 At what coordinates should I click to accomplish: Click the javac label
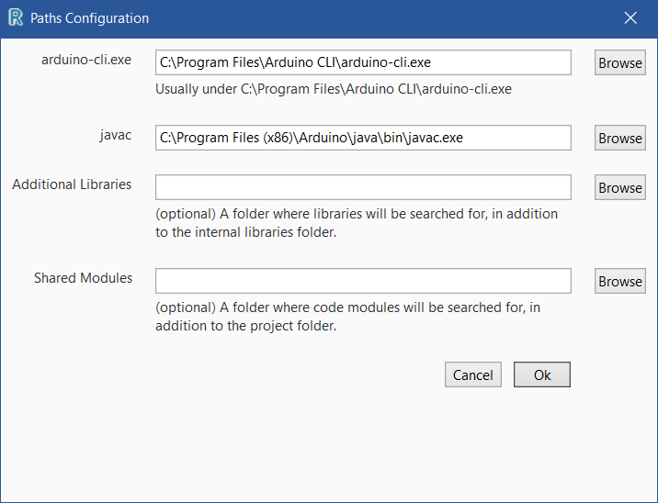116,135
